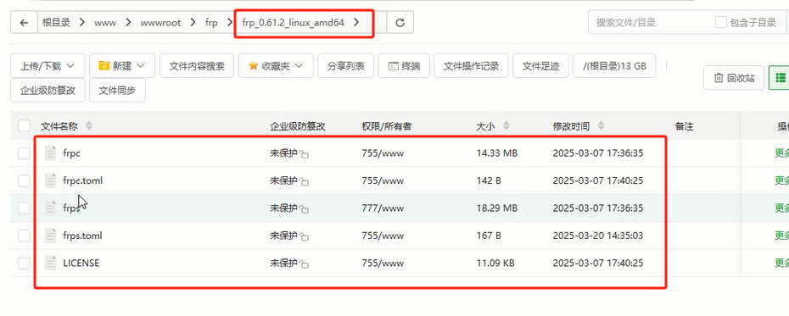Enable the 包含子目录 search option
The height and width of the screenshot is (316, 789).
721,23
